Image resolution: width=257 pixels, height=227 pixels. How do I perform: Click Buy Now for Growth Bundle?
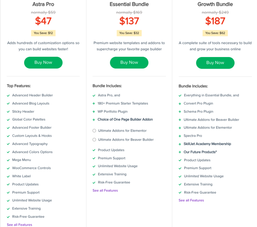(x=215, y=63)
